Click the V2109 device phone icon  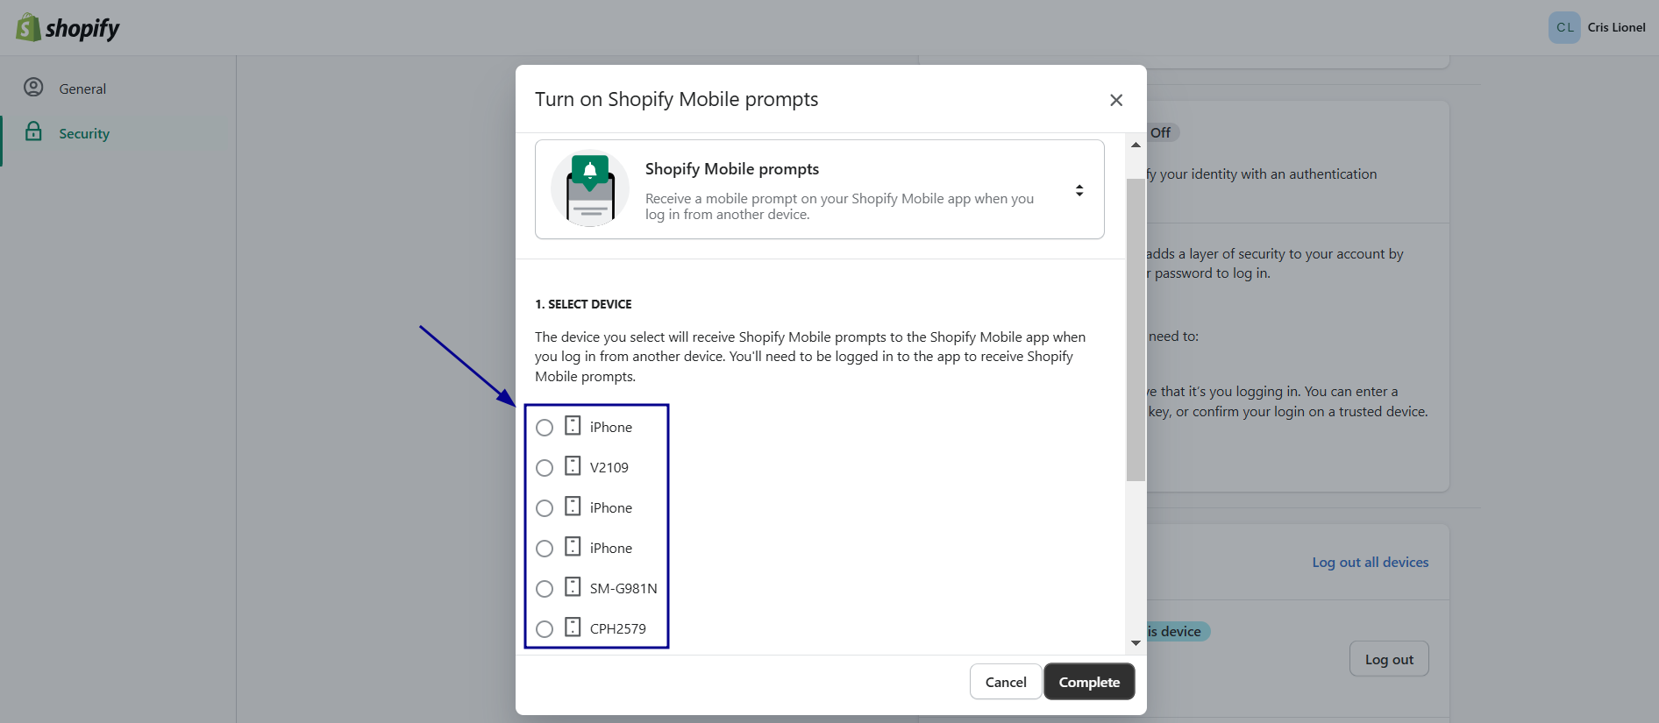pos(573,466)
